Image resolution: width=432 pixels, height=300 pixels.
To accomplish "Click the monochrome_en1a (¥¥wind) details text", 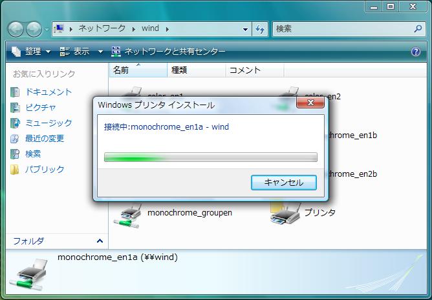I will point(118,257).
